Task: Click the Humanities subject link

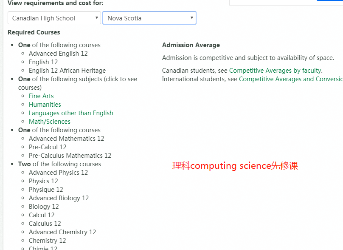Action: coord(45,105)
